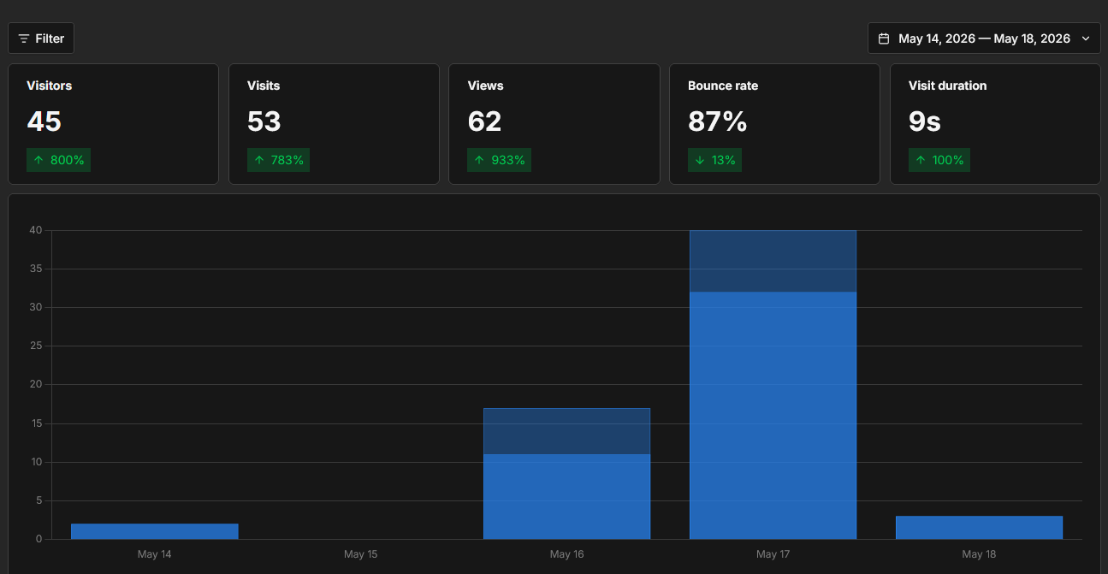Click the up arrow in 933% badge
The width and height of the screenshot is (1108, 574).
click(479, 160)
